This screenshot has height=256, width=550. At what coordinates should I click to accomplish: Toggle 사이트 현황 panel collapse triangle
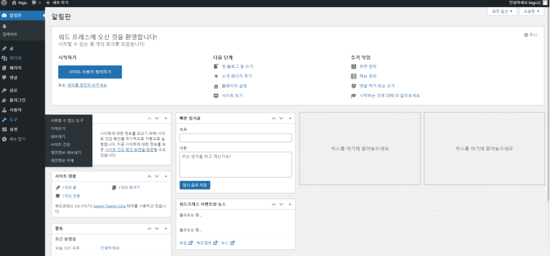166,176
